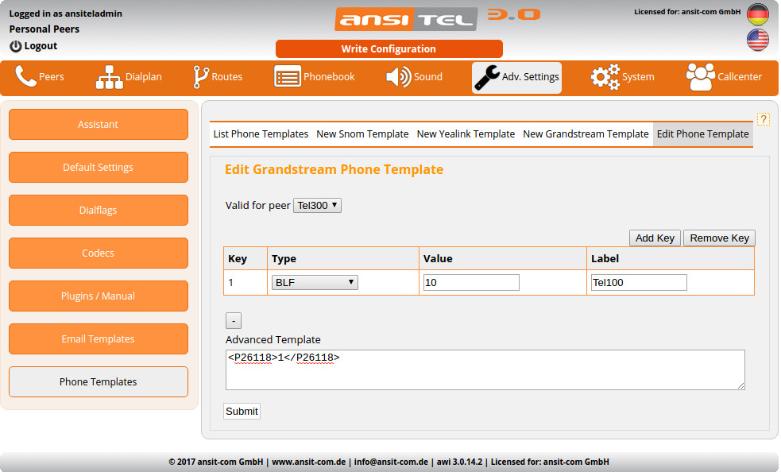The image size is (781, 472).
Task: Open the New Yealink Template tab
Action: point(466,134)
